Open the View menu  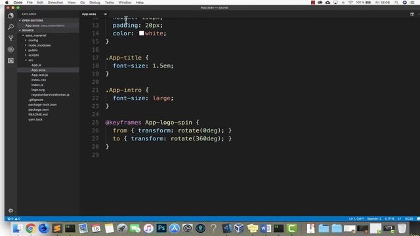[72, 3]
